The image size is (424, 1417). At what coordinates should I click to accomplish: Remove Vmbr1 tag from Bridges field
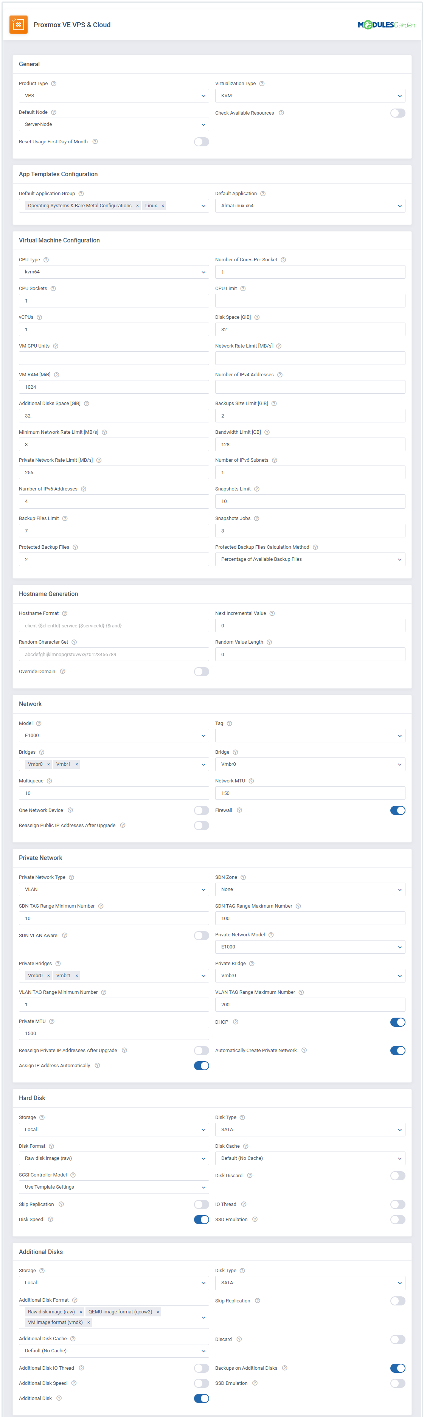coord(76,764)
